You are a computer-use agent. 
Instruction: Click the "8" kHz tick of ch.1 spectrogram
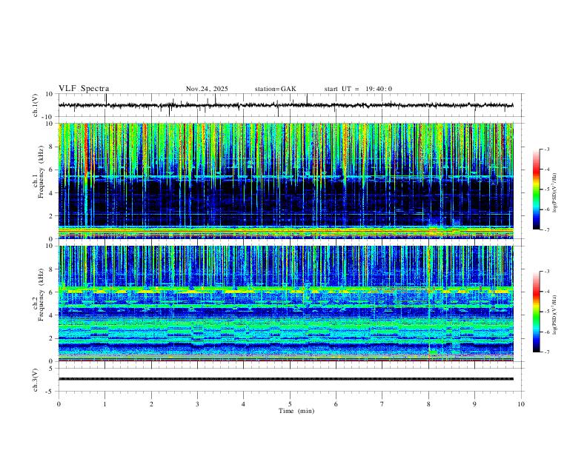(x=52, y=147)
